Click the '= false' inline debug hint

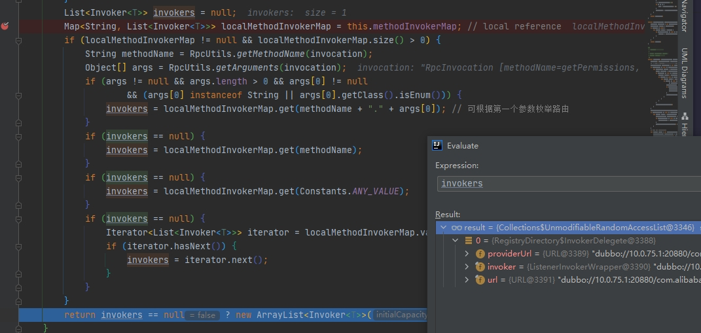(202, 315)
